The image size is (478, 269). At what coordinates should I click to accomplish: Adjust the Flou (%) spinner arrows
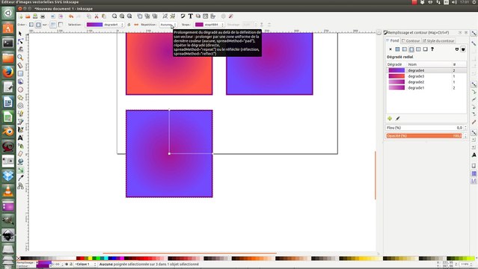[465, 128]
